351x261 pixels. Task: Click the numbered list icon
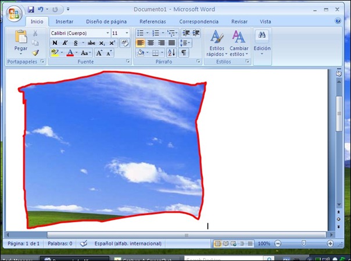pos(156,33)
